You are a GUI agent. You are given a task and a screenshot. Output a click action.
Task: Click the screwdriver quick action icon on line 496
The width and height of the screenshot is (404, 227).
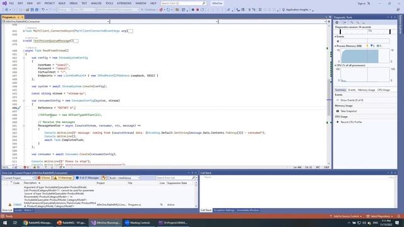coord(19,108)
